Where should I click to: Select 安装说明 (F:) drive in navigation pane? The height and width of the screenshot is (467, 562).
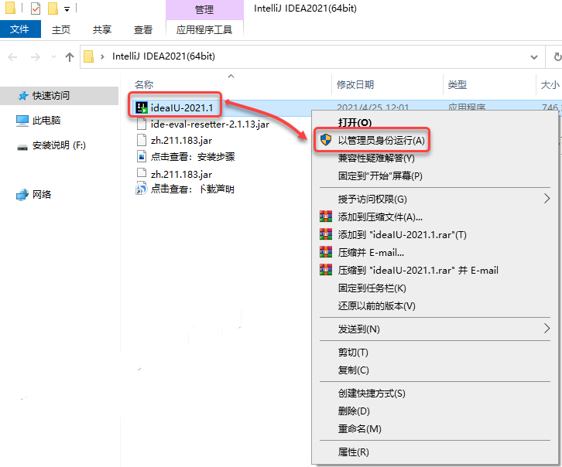59,145
